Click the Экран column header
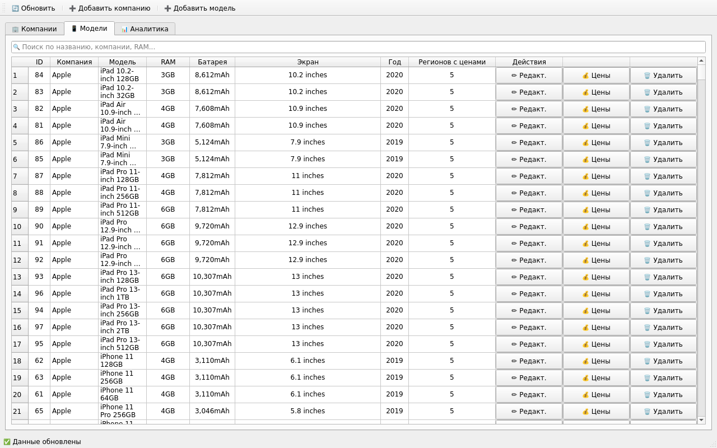 pyautogui.click(x=308, y=62)
